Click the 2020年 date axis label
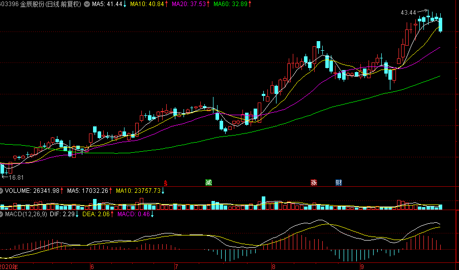The height and width of the screenshot is (270, 459). 9,267
